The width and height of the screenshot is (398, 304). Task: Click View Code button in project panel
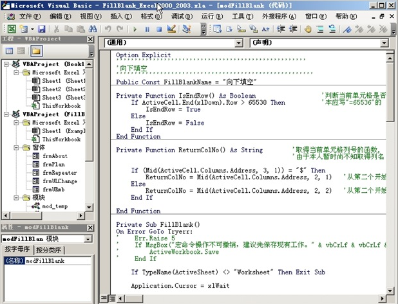click(9, 51)
